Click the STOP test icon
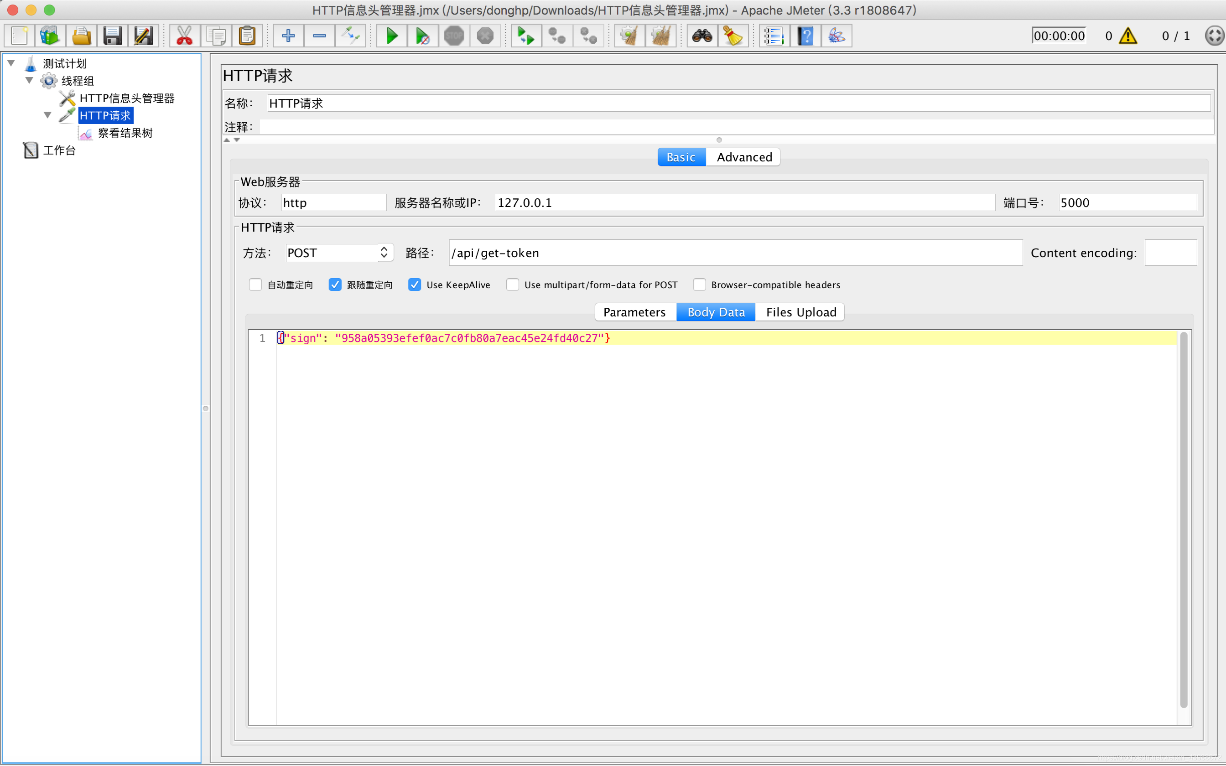The image size is (1226, 766). 454,36
